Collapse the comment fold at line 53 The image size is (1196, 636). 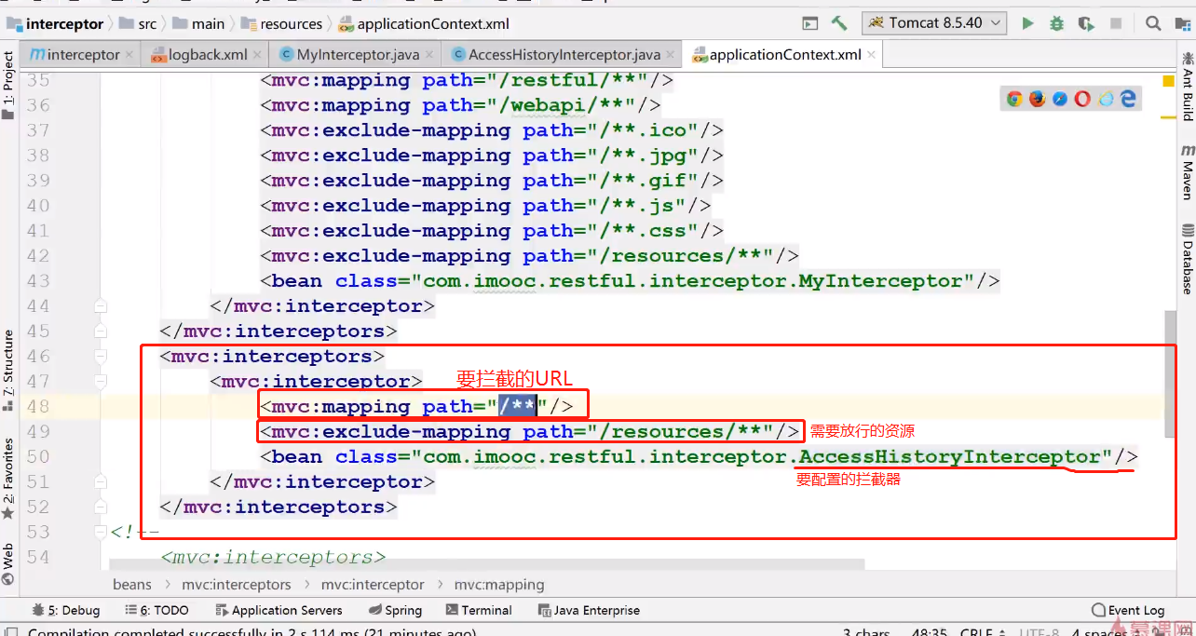coord(101,533)
